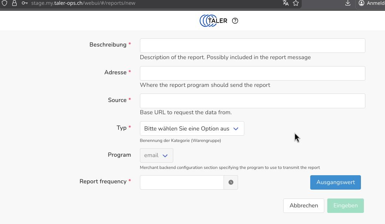Click the Ausgangswert button

[x=335, y=182]
